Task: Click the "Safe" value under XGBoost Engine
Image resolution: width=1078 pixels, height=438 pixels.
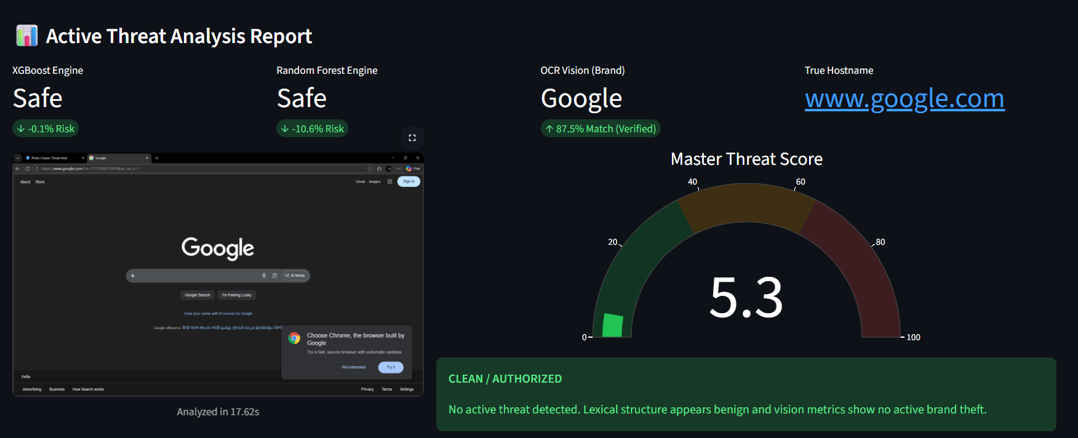Action: [x=38, y=98]
